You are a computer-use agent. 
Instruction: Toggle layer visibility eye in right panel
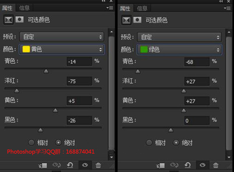(203, 165)
